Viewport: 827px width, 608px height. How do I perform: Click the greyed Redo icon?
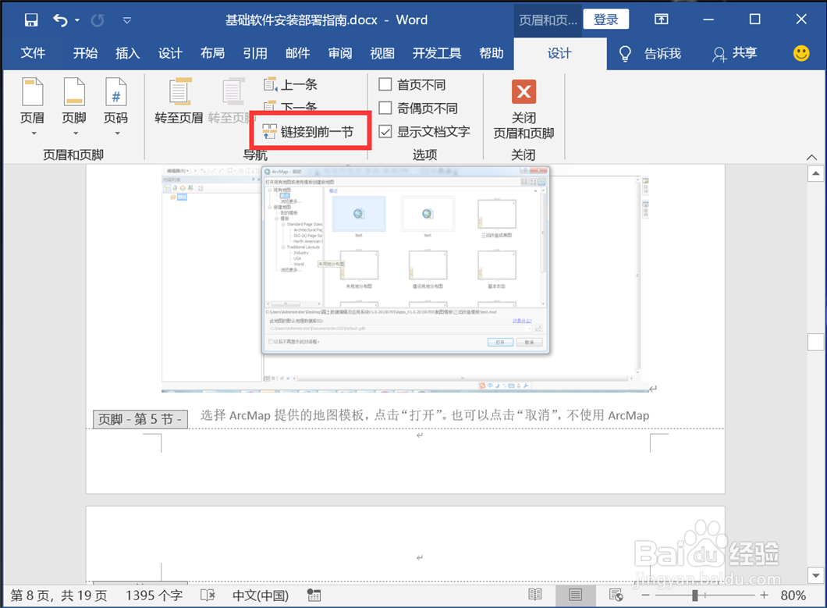[x=98, y=20]
